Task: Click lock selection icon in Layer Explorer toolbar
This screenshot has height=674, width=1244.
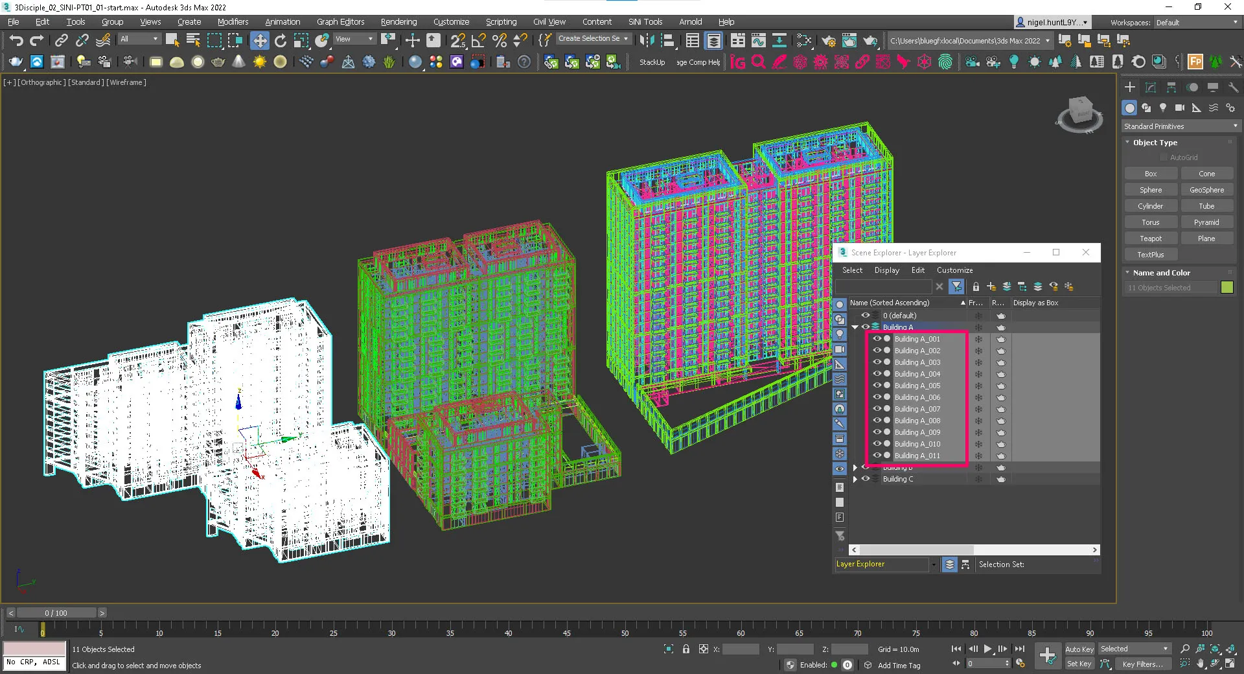Action: (x=976, y=286)
